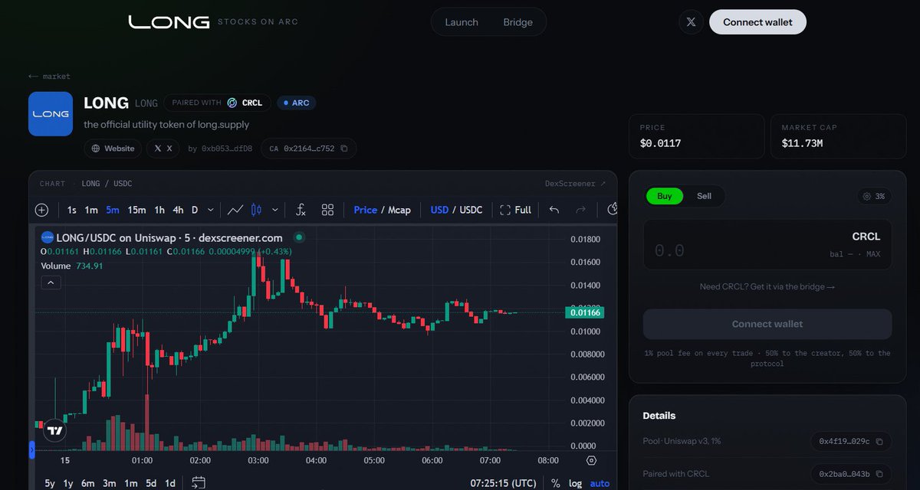
Task: Click the LONG token logo thumbnail
Action: [51, 114]
